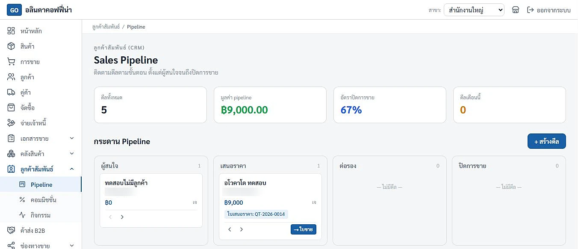Click the ดีลทั้งหมด stat card
The image size is (578, 249).
pyautogui.click(x=150, y=105)
